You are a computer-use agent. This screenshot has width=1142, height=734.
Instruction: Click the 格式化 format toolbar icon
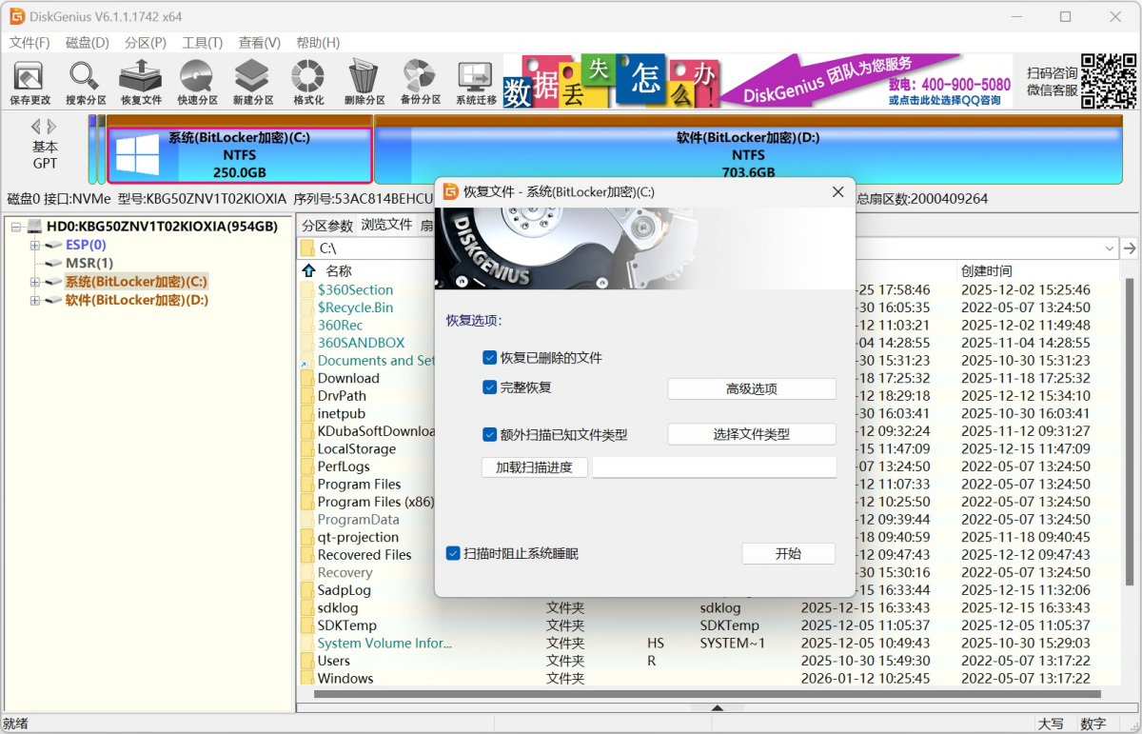click(x=308, y=82)
